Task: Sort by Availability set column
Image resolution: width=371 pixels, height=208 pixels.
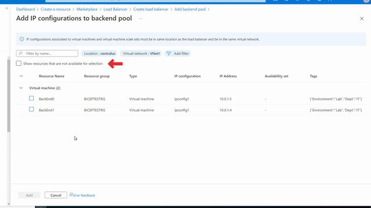Action: tap(277, 76)
